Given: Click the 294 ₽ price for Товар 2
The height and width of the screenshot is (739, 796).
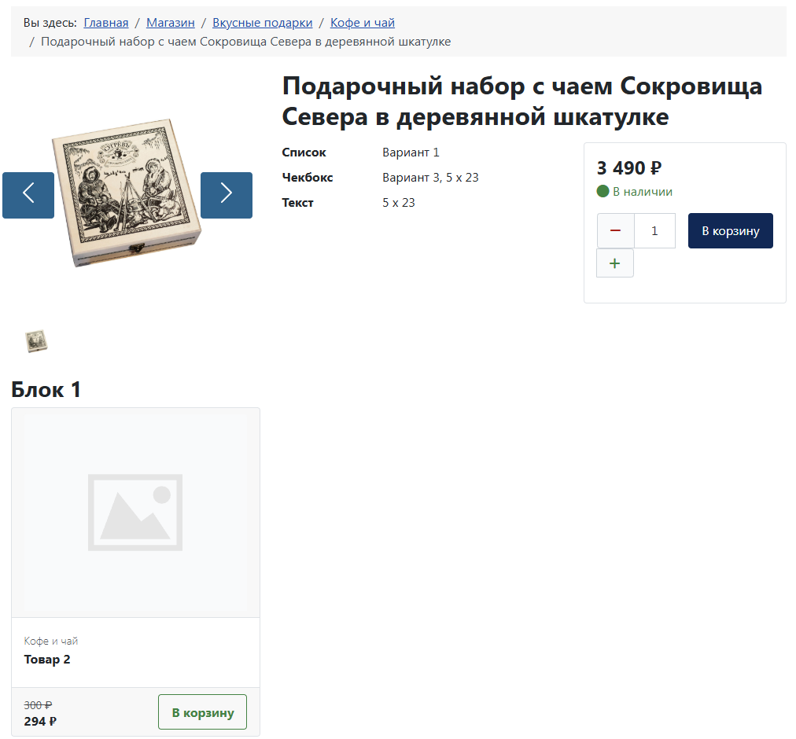Looking at the screenshot, I should coord(40,721).
